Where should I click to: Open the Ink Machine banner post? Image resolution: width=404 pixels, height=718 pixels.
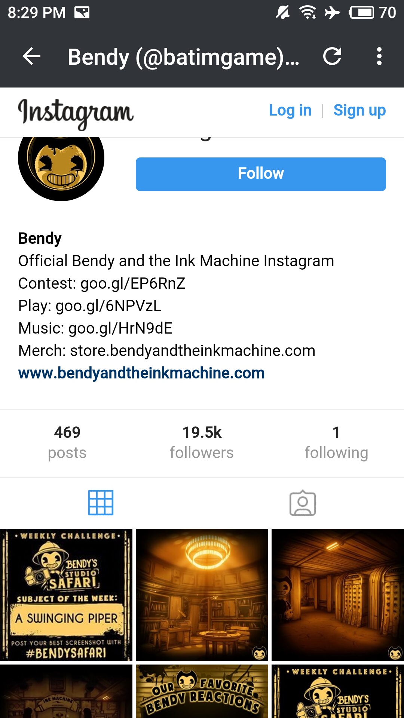click(66, 691)
